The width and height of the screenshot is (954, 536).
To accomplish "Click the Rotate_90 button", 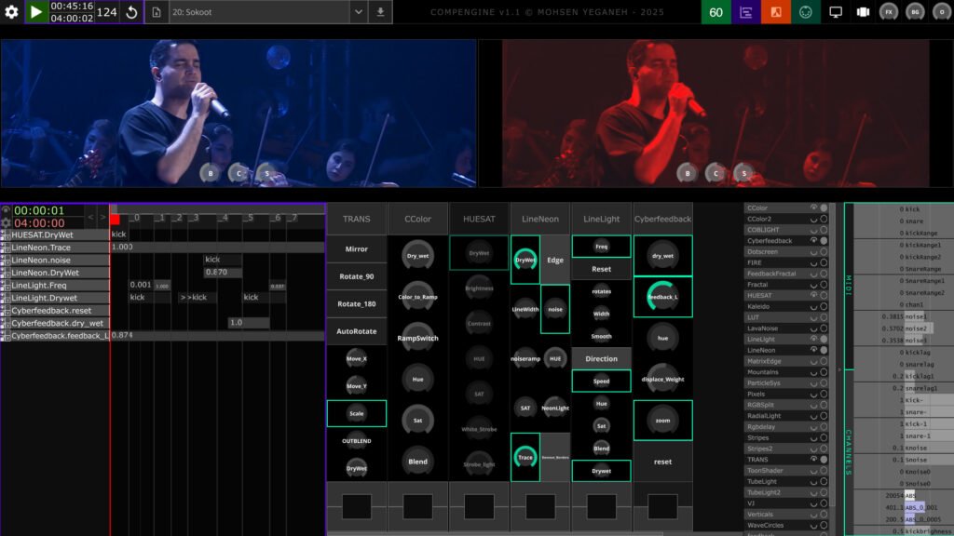I will click(x=356, y=276).
